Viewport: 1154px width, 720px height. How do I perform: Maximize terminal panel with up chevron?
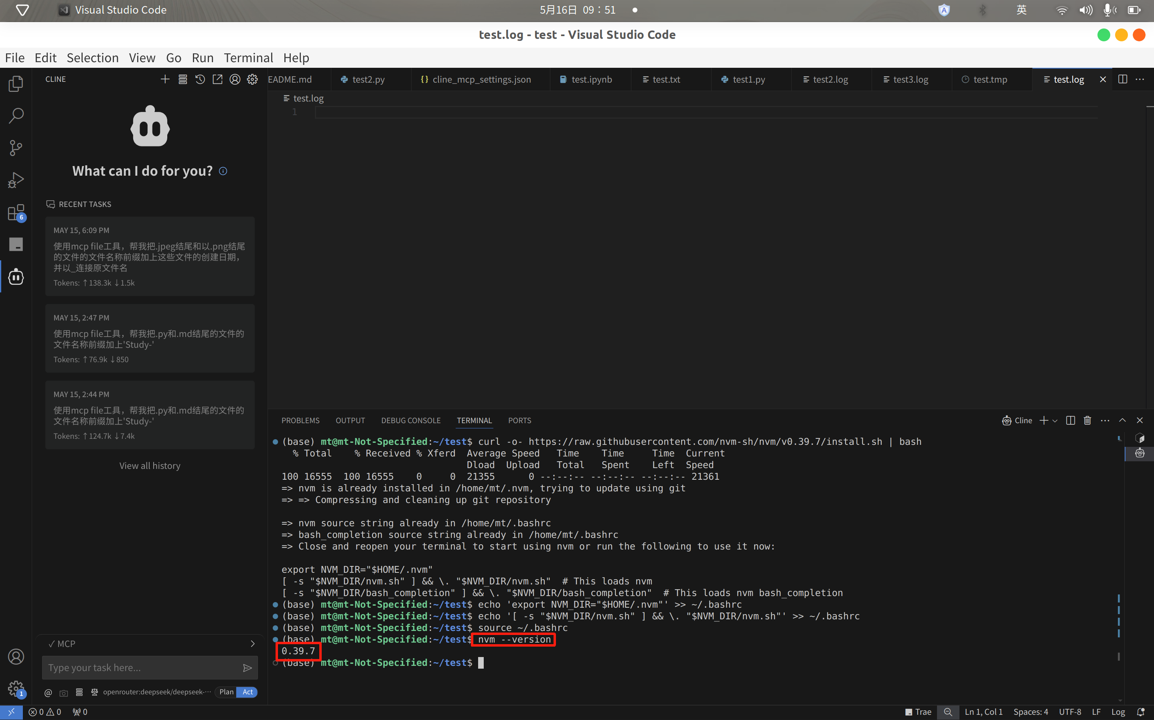1122,420
